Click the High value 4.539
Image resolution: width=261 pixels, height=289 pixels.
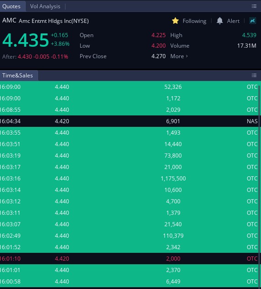click(249, 35)
